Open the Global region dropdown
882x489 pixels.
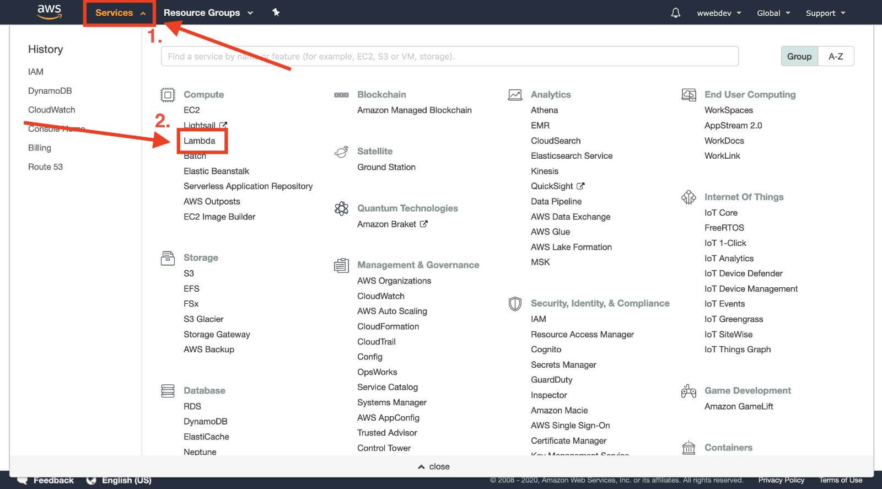773,13
